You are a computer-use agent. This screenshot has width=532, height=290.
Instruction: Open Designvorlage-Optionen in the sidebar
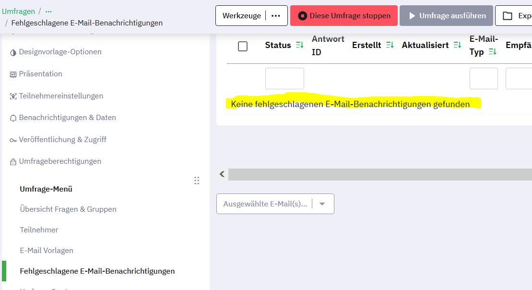(x=60, y=52)
